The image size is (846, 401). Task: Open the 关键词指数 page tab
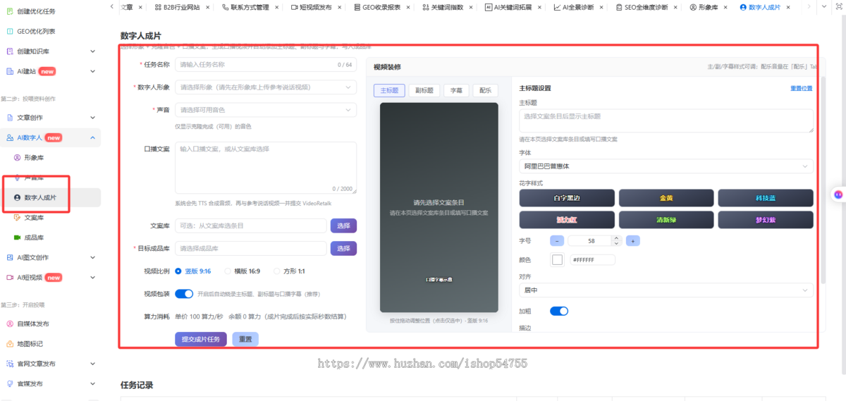coord(448,6)
